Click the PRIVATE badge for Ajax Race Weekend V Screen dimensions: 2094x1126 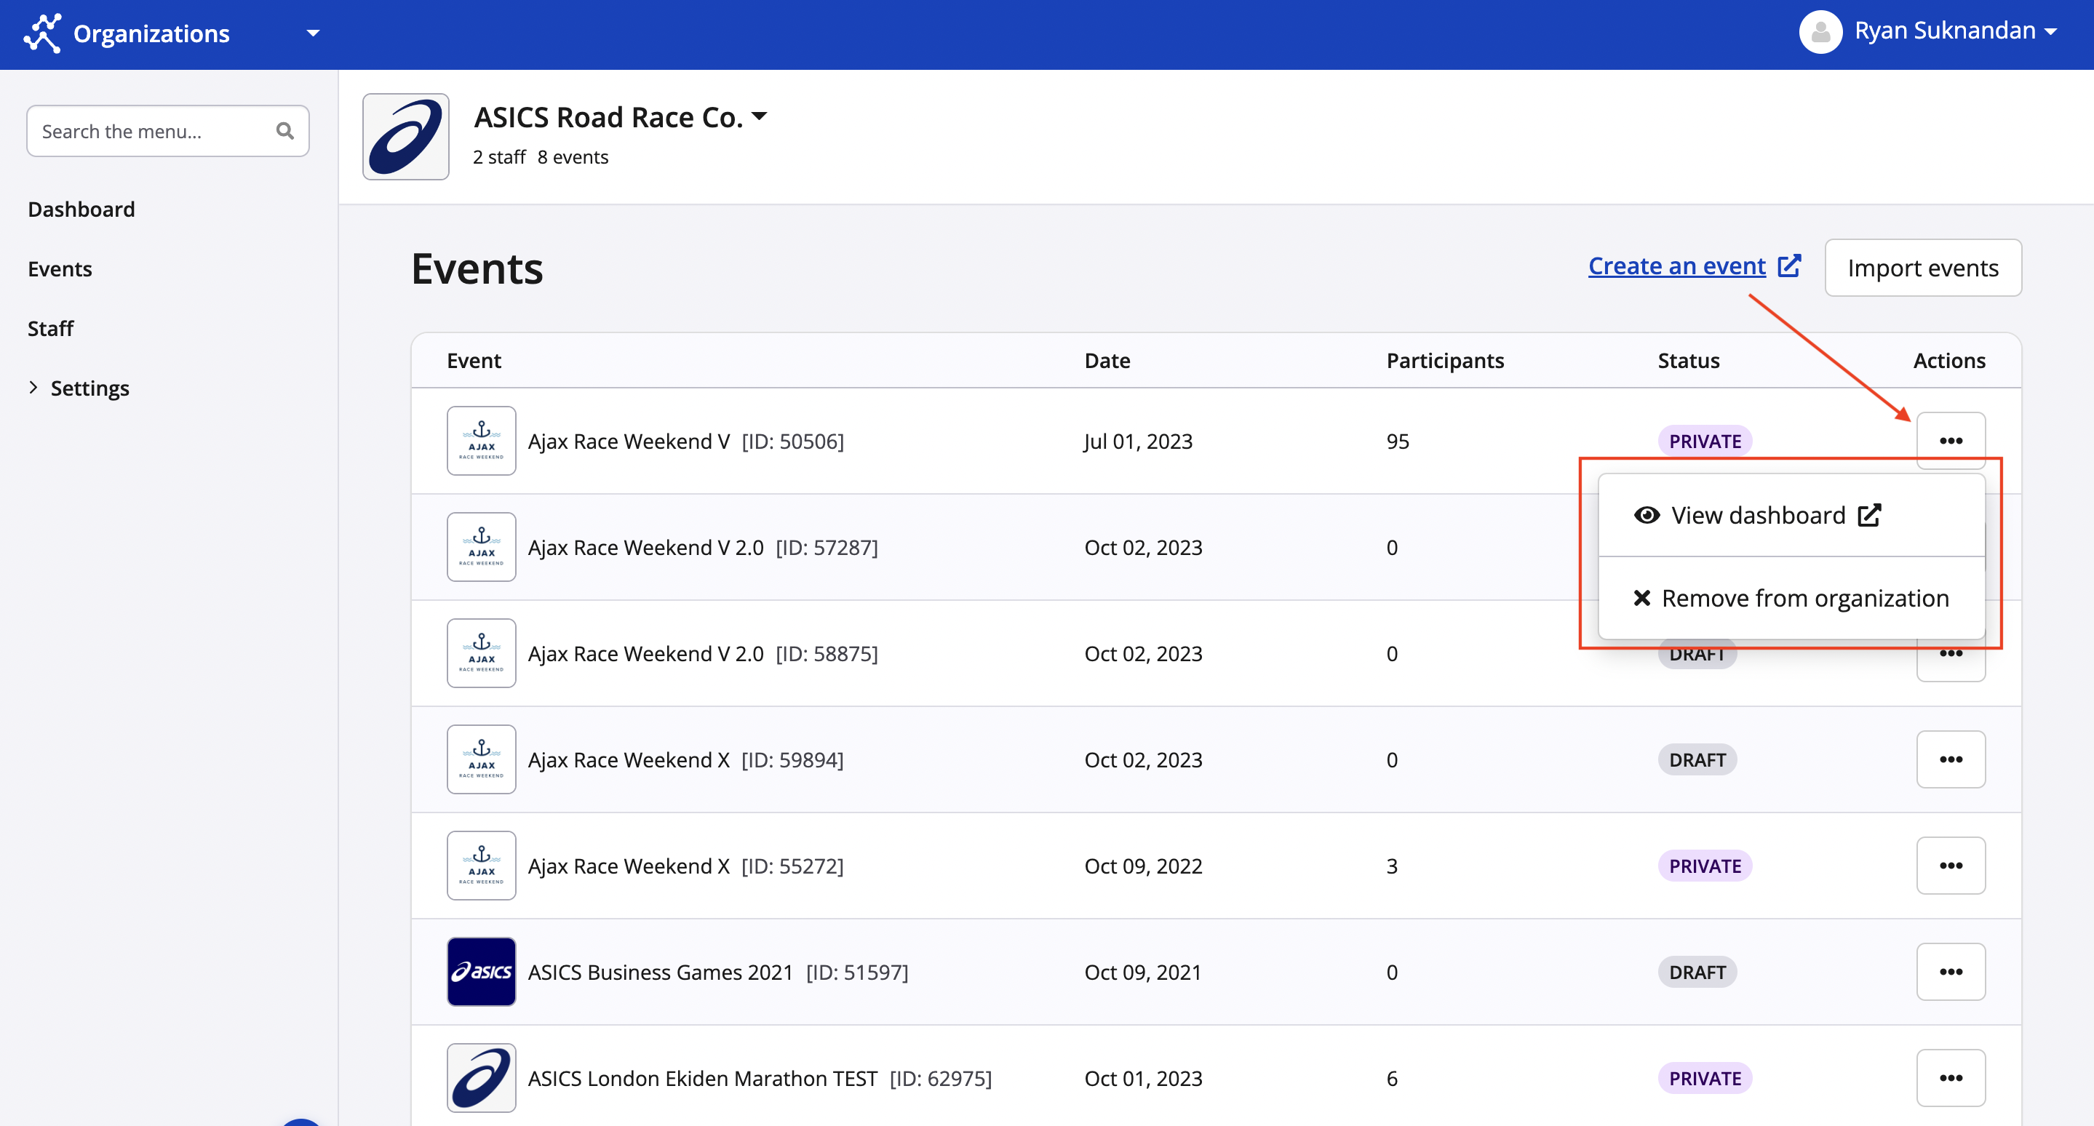[1705, 441]
